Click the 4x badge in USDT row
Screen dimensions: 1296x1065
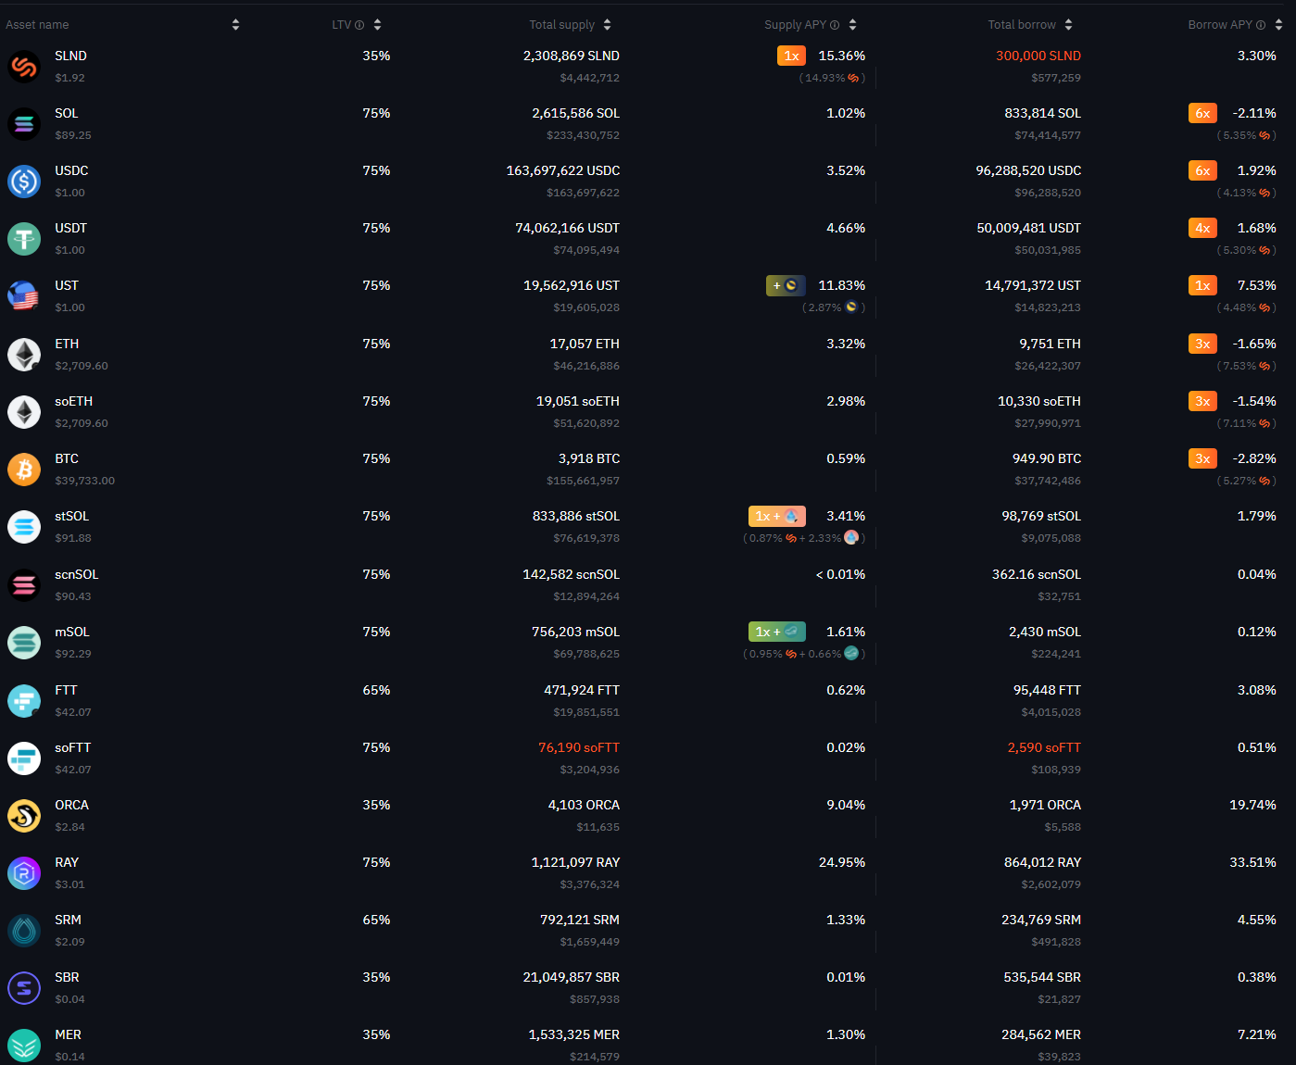coord(1202,228)
